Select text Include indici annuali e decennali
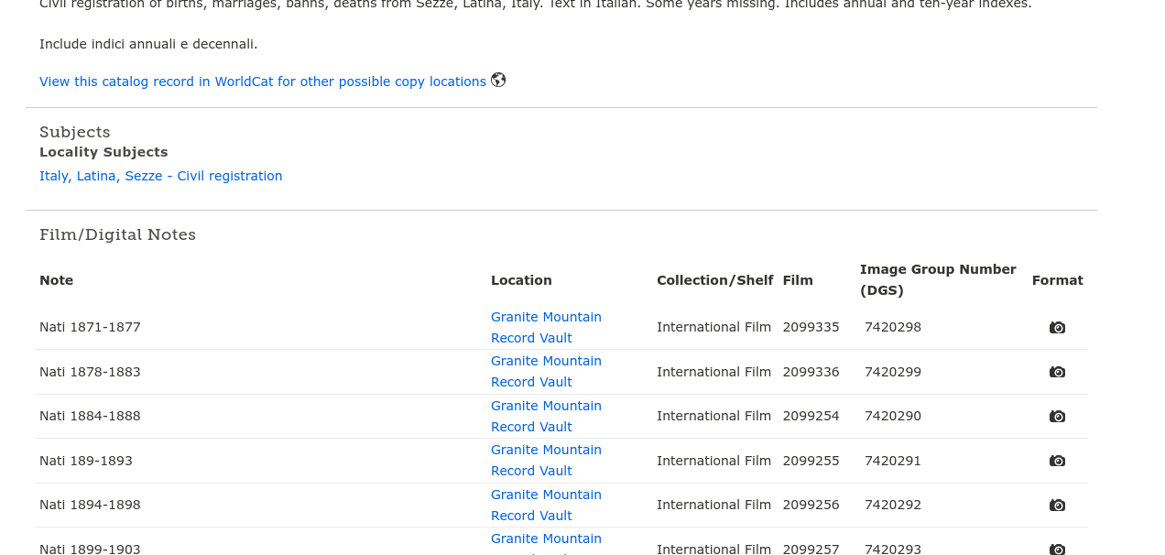Screen dimensions: 1165x555 click(x=148, y=44)
